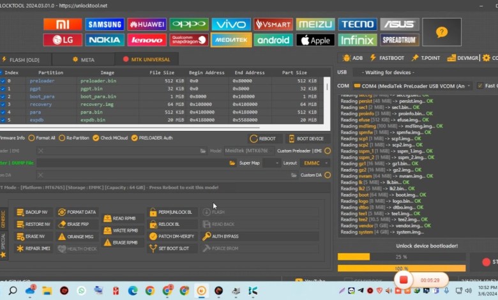Uncheck the recovery partition row checkbox
498x300 pixels.
click(x=3, y=105)
